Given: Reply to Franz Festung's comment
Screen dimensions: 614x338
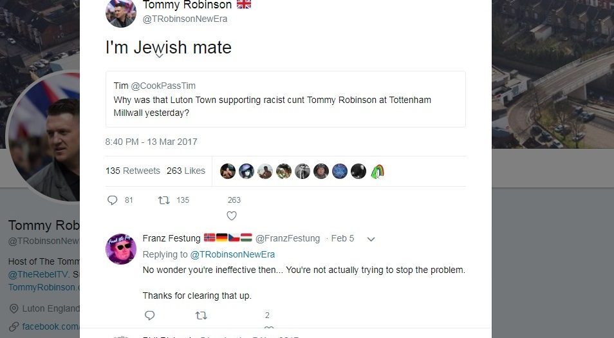Looking at the screenshot, I should [x=149, y=315].
